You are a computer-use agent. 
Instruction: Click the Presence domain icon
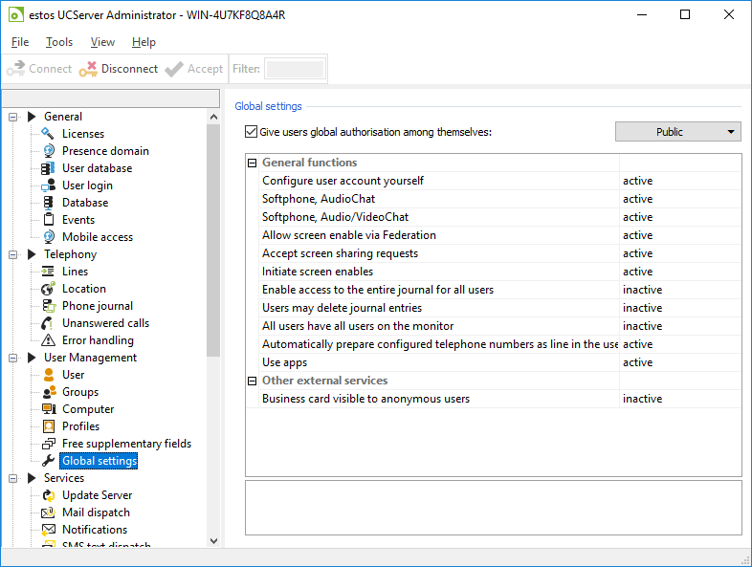pos(48,151)
